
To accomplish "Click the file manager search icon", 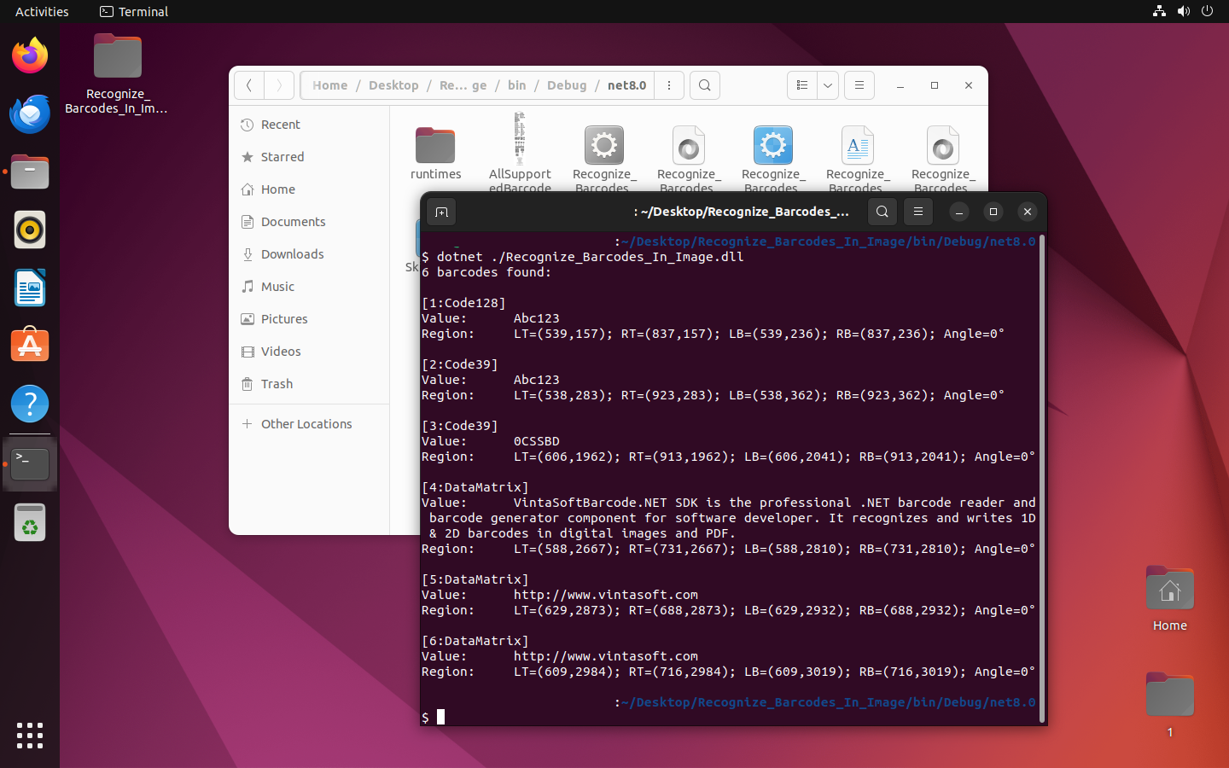I will tap(704, 85).
